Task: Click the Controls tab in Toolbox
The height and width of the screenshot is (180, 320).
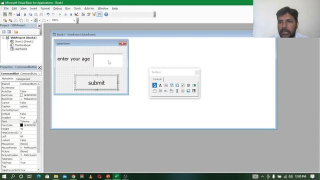Action: (x=157, y=79)
